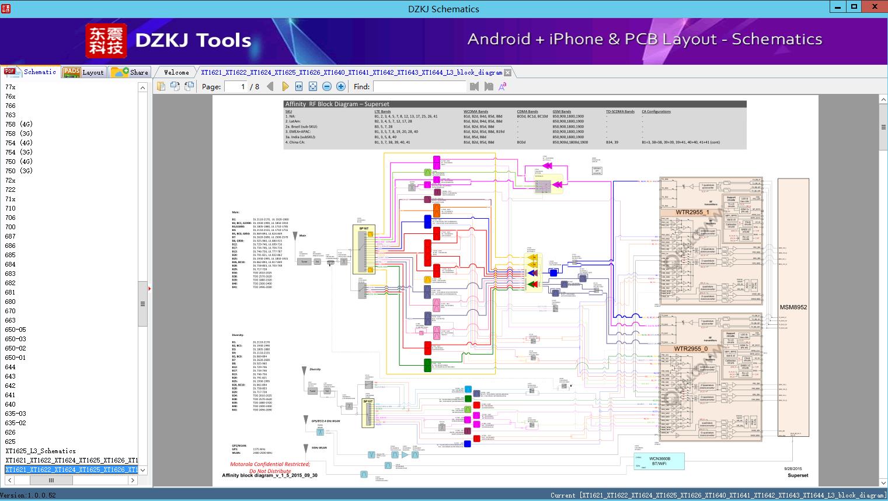The width and height of the screenshot is (888, 501).
Task: Click the model list scroll-up arrow
Action: point(142,87)
